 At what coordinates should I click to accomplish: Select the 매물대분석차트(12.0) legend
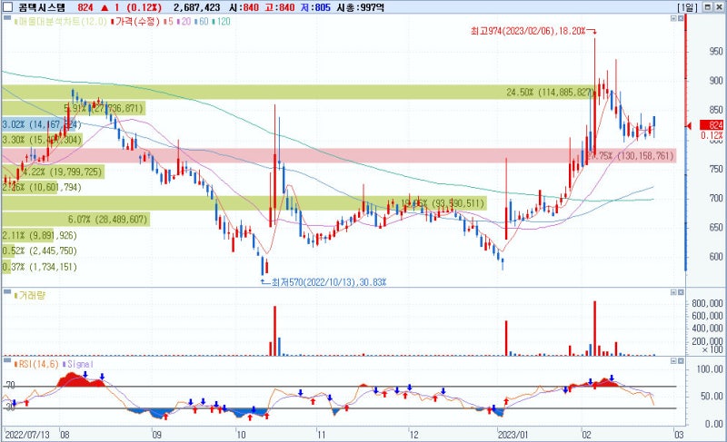61,21
